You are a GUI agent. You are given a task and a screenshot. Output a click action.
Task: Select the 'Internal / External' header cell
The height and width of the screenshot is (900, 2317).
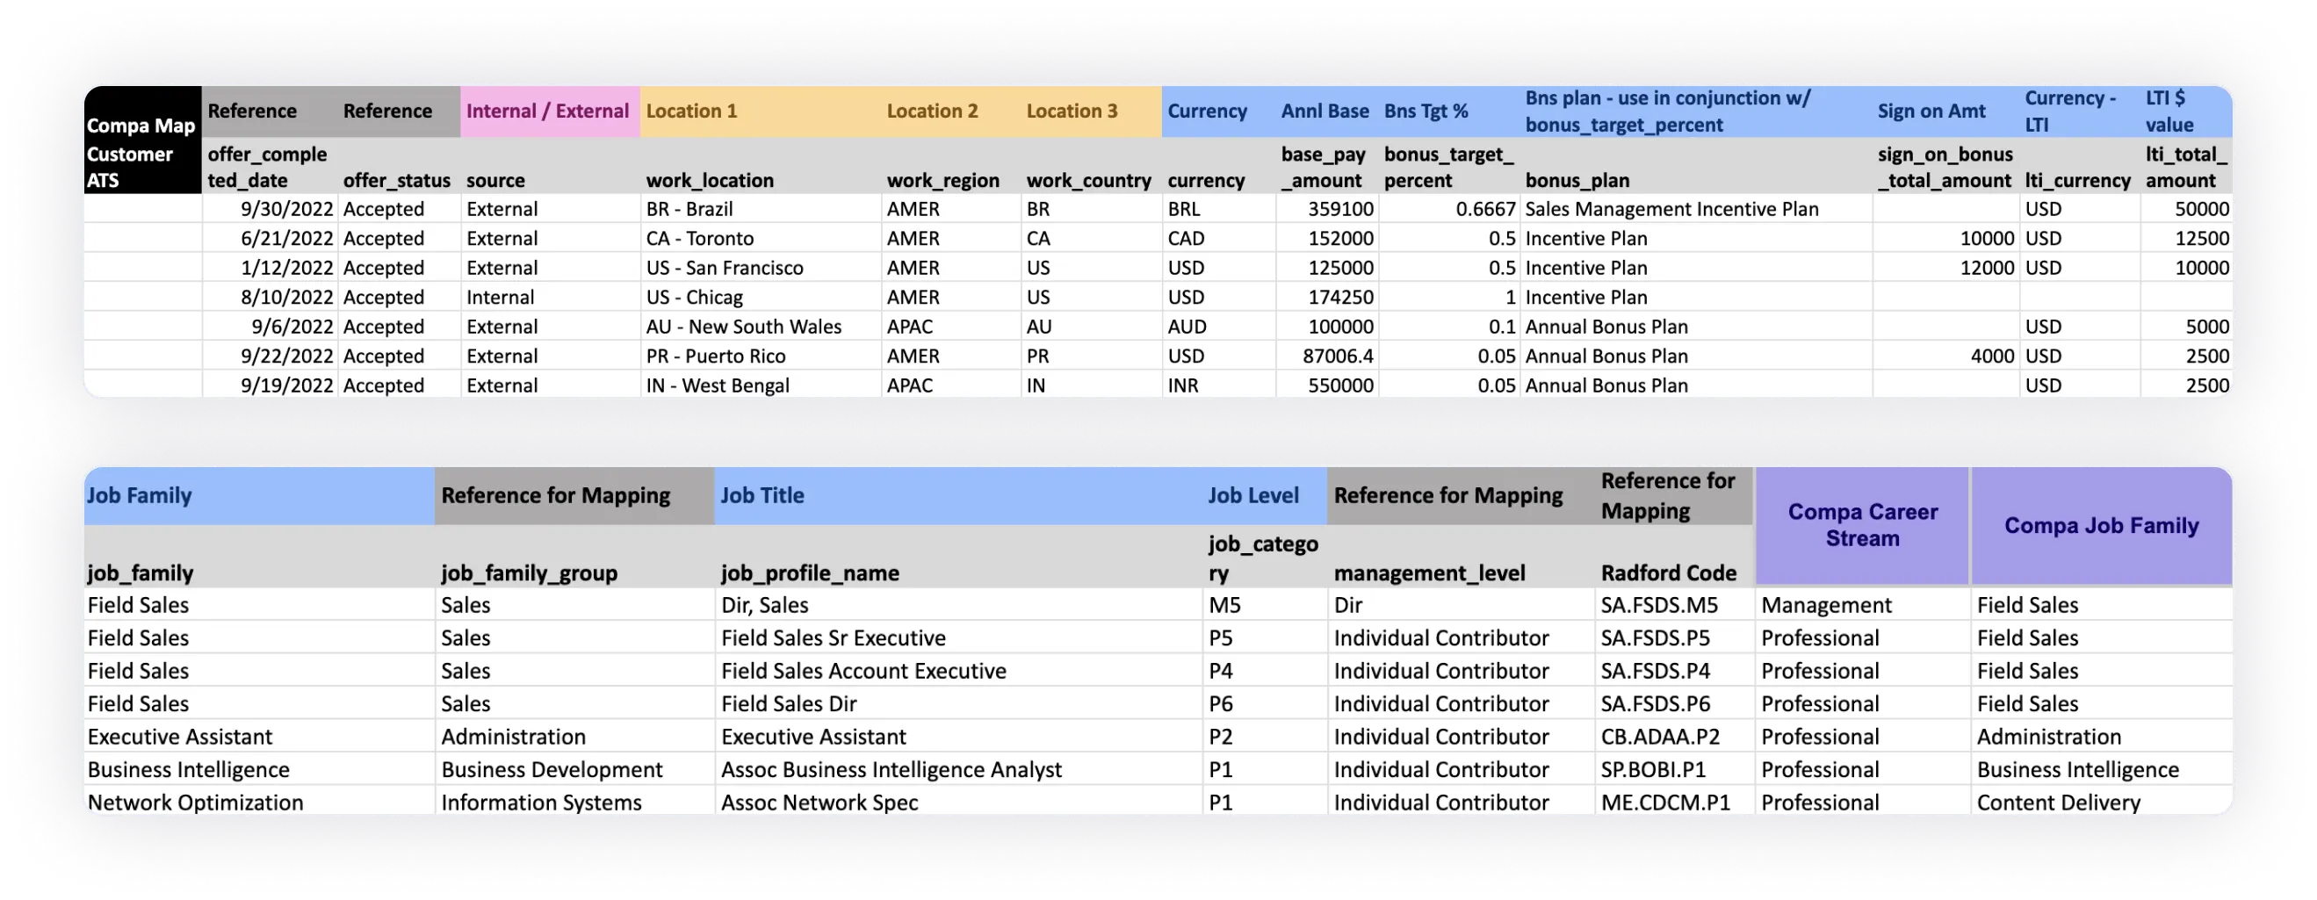pos(550,112)
